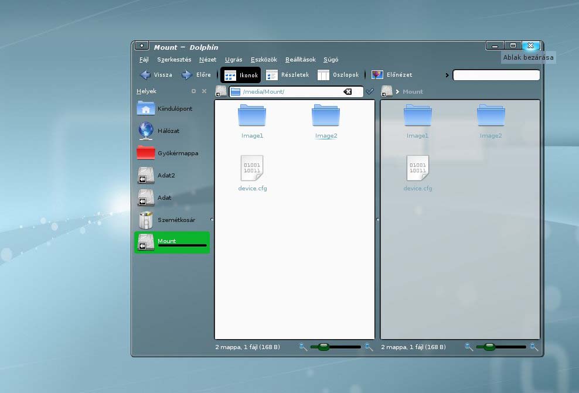Open the Dolphin window menu icon
579x393 pixels.
(141, 45)
